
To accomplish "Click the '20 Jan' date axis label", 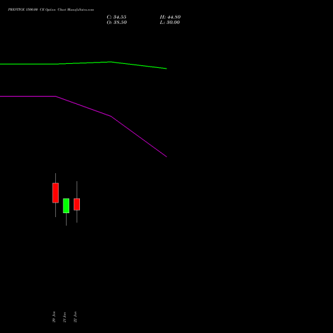I will [54, 317].
